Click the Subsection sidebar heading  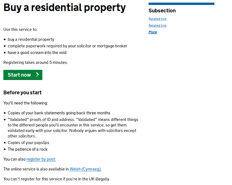click(162, 11)
